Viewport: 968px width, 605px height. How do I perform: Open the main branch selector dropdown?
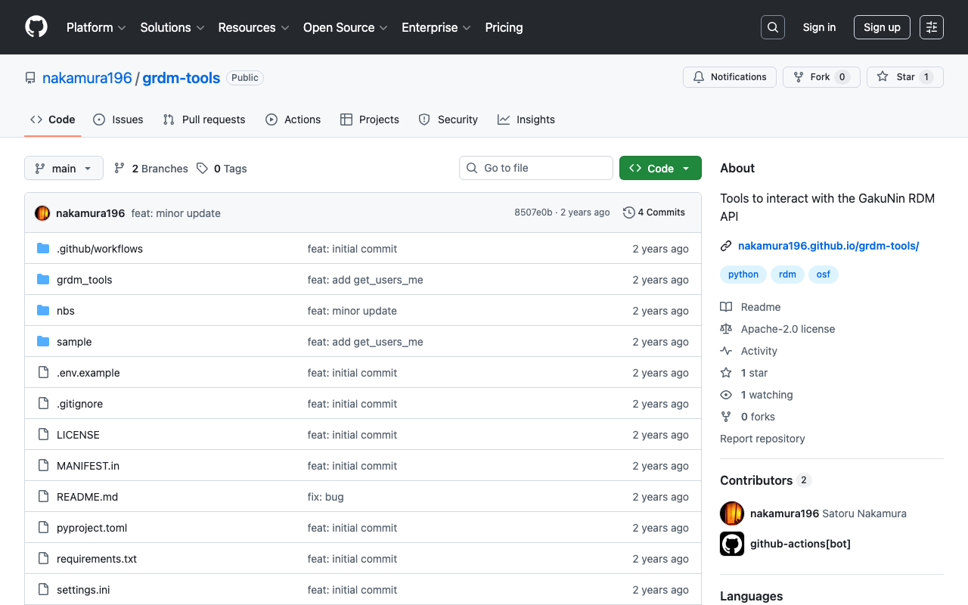tap(64, 169)
